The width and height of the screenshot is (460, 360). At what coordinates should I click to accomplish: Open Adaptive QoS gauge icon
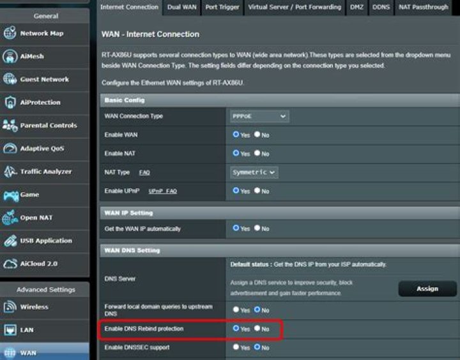[x=10, y=149]
